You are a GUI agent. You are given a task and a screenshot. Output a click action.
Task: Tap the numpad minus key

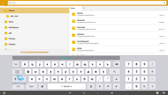152,79
